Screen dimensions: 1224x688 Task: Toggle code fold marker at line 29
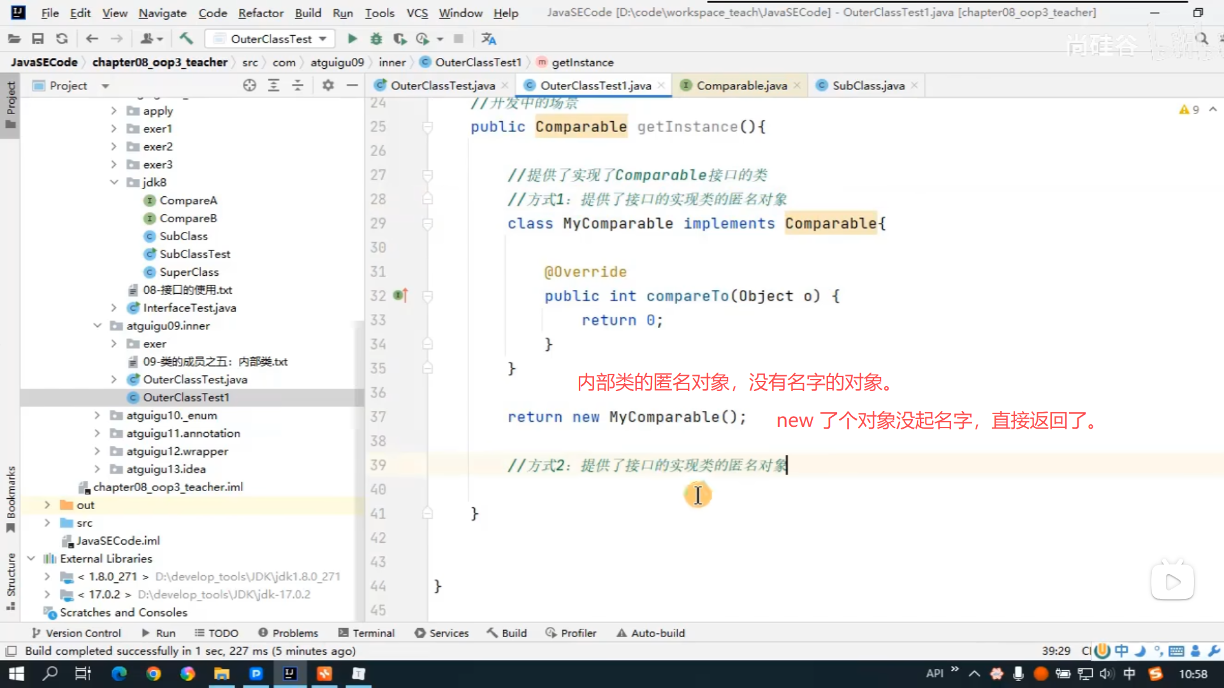[x=428, y=224]
